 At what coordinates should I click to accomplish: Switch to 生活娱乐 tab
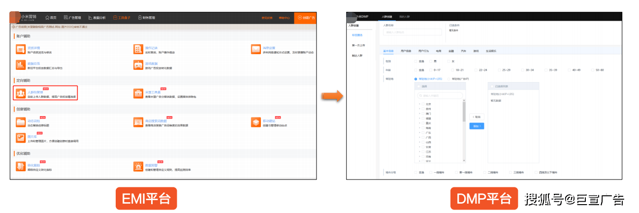[491, 51]
